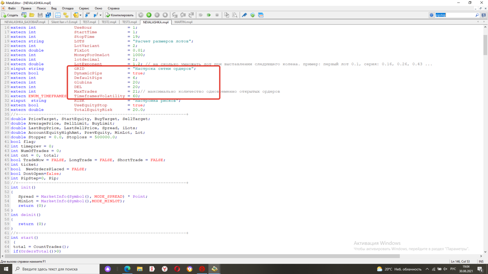The width and height of the screenshot is (488, 274).
Task: Pause debugging with the pause icon
Action: (x=157, y=15)
